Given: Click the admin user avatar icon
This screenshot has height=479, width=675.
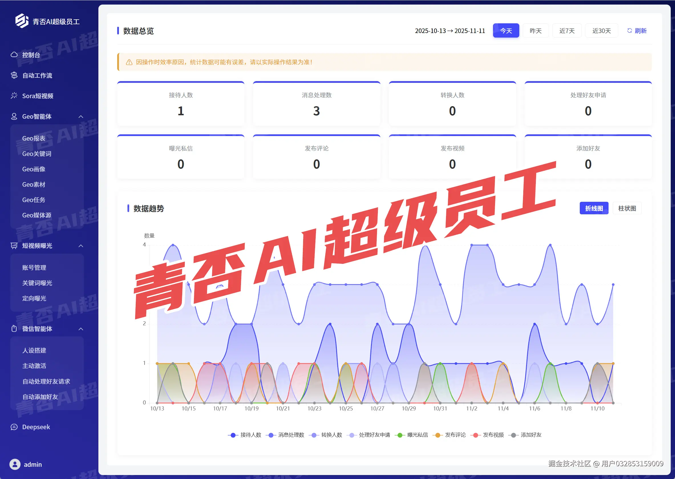Looking at the screenshot, I should tap(15, 464).
